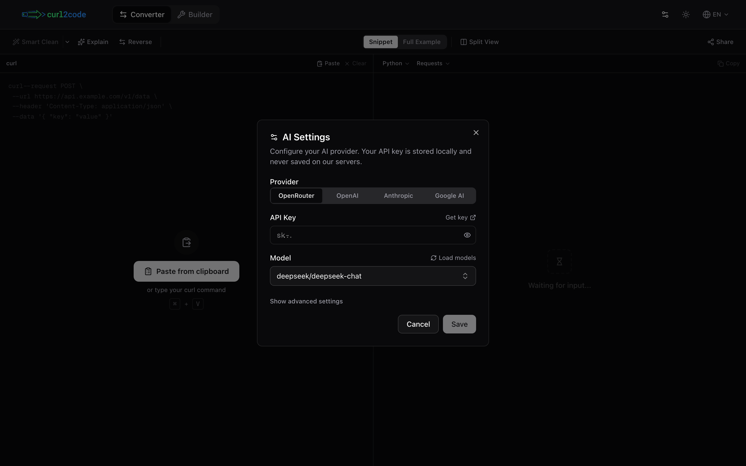Screen dimensions: 746x466
Task: Click the hourglass waiting icon
Action: (559, 261)
